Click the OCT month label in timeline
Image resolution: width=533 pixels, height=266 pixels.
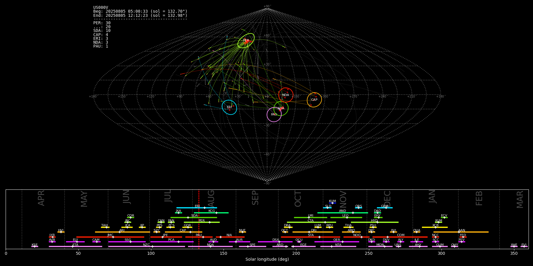pos(298,199)
